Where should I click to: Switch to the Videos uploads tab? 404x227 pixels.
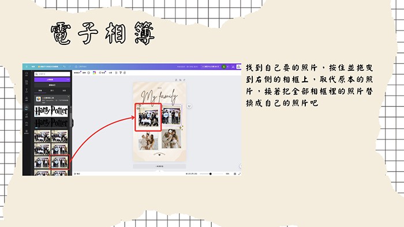(52, 91)
